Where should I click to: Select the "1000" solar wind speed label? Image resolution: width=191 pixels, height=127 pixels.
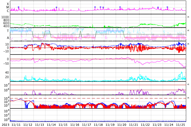[5, 17]
